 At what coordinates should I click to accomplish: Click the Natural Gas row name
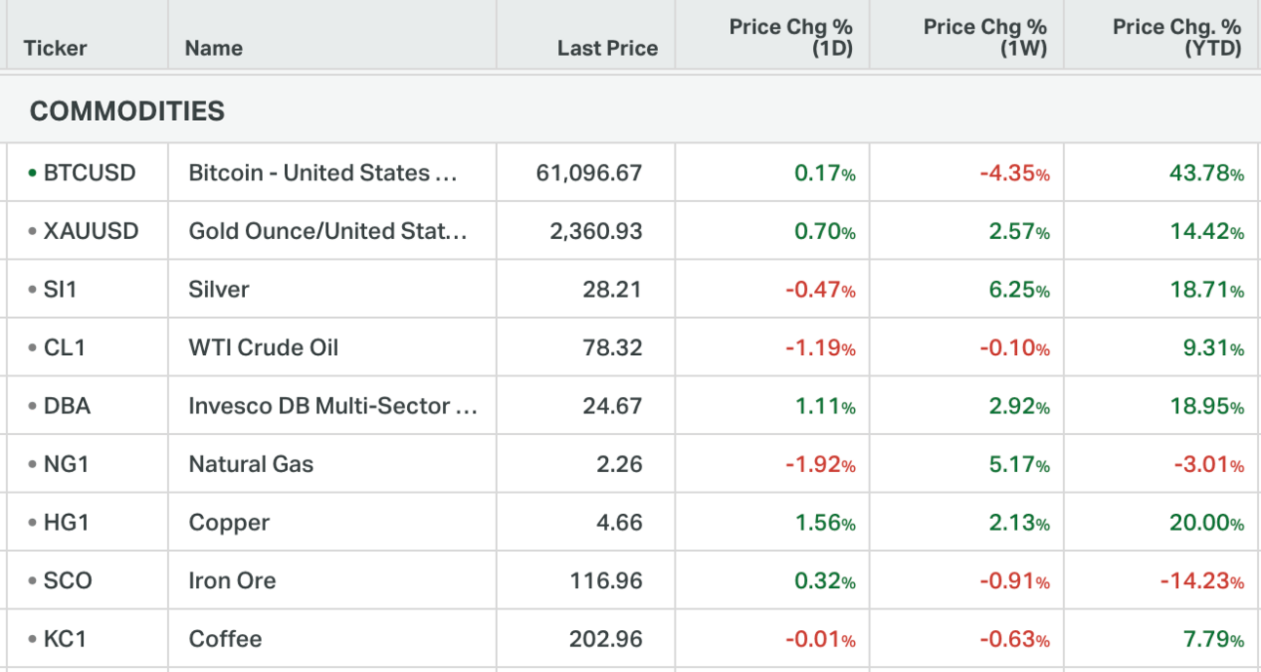tap(251, 464)
